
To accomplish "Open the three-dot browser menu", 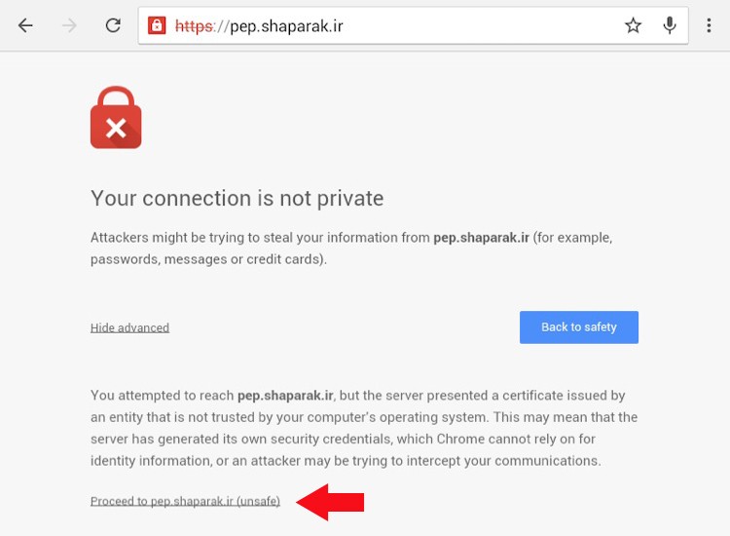I will pyautogui.click(x=709, y=25).
